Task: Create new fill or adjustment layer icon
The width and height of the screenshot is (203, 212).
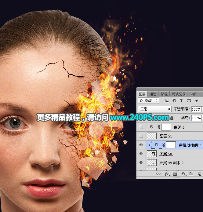Action: pos(183,174)
